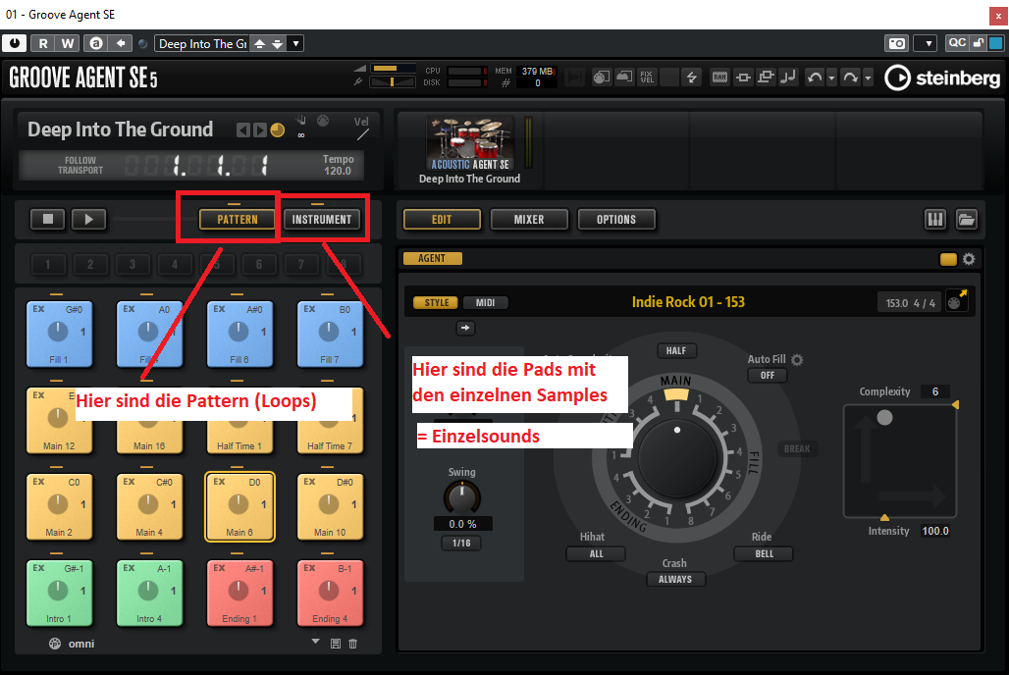Screen dimensions: 1009x675
Task: Click the HALF time button
Action: click(x=675, y=350)
